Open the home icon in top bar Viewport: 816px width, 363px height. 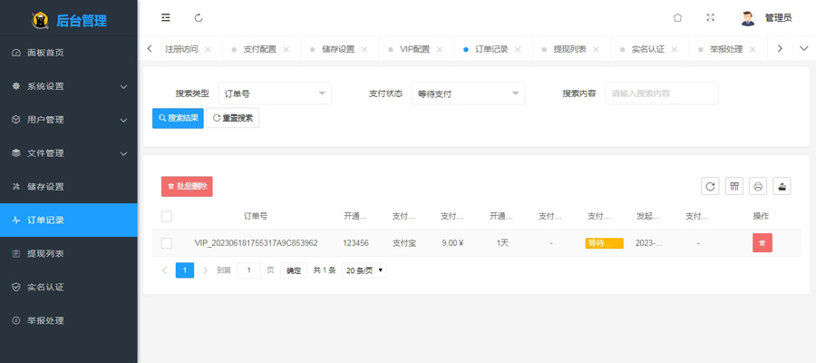(677, 18)
